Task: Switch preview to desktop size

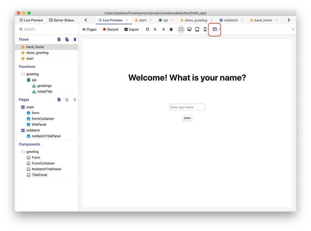Action: click(190, 29)
